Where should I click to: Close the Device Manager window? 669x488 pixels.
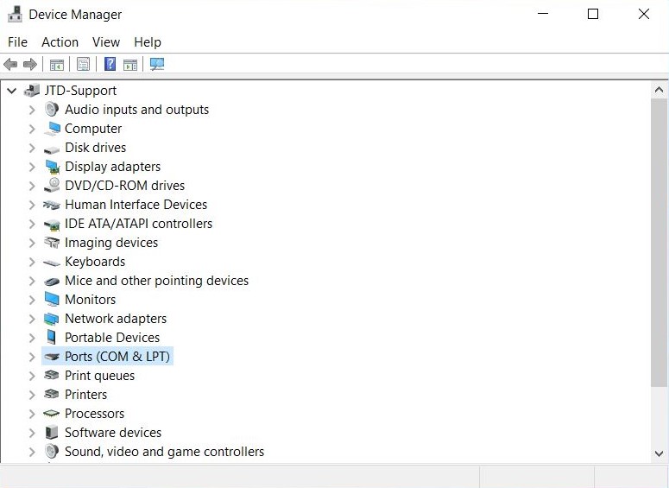(x=643, y=14)
